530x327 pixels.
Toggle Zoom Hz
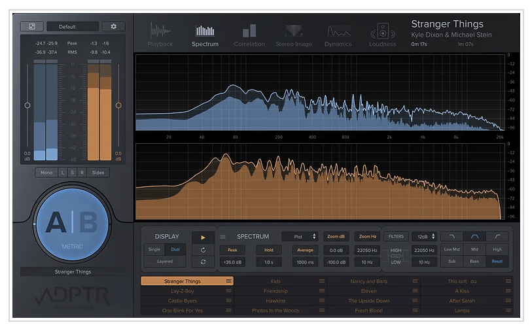(368, 237)
